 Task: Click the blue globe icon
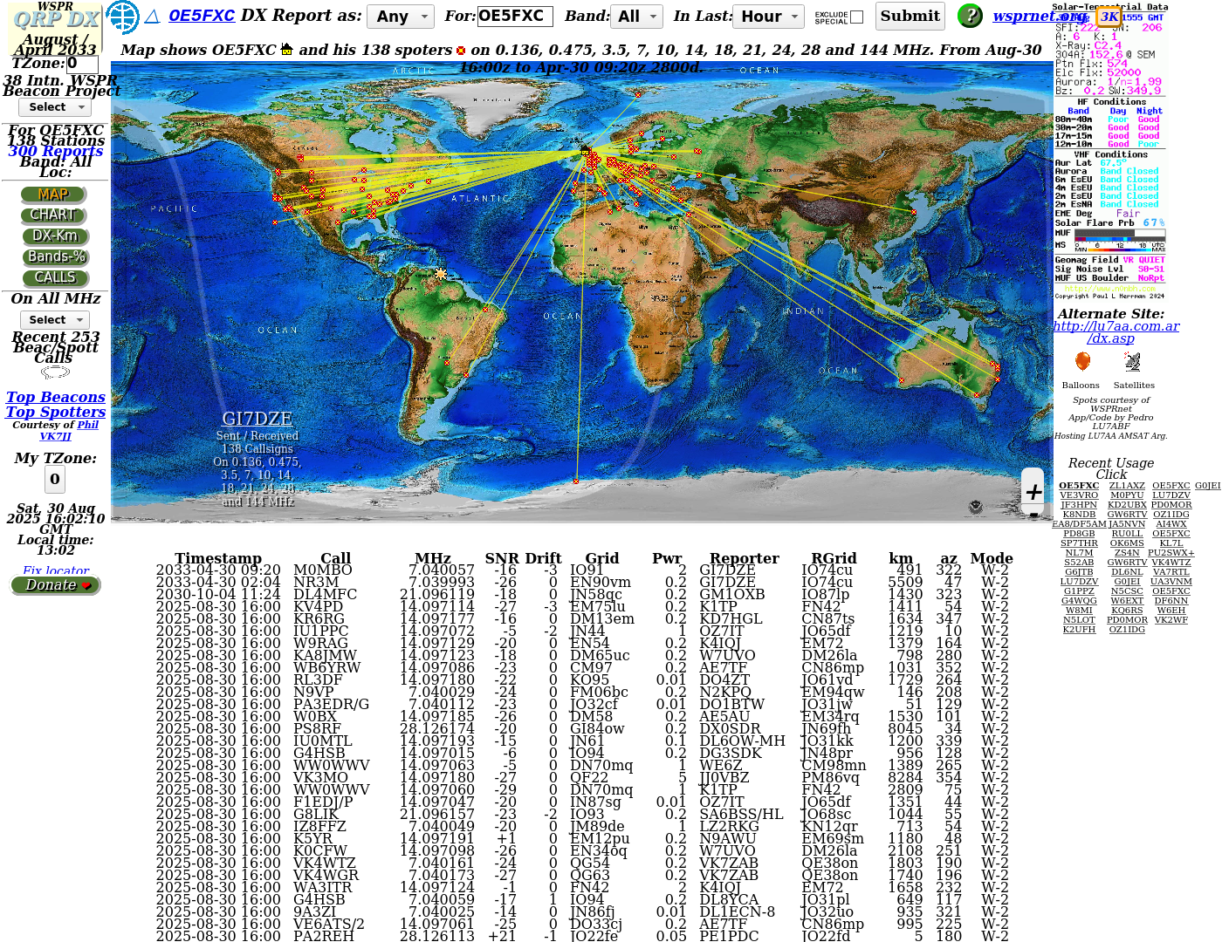point(122,17)
